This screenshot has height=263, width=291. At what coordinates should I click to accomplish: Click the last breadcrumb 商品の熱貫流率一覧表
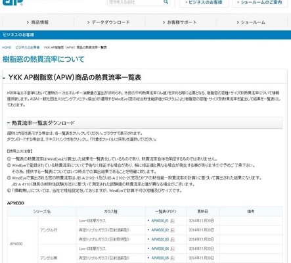pyautogui.click(x=75, y=47)
